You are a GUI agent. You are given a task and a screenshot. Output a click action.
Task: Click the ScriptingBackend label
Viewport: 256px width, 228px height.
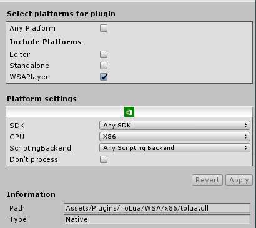(40, 148)
